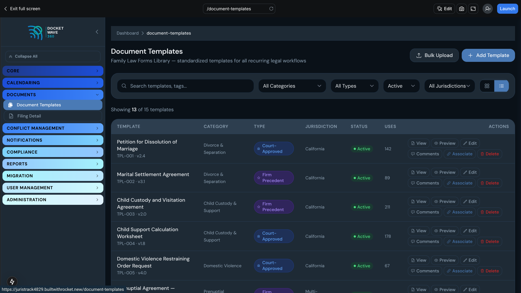521x293 pixels.
Task: Open the Active status filter dropdown
Action: pyautogui.click(x=401, y=86)
